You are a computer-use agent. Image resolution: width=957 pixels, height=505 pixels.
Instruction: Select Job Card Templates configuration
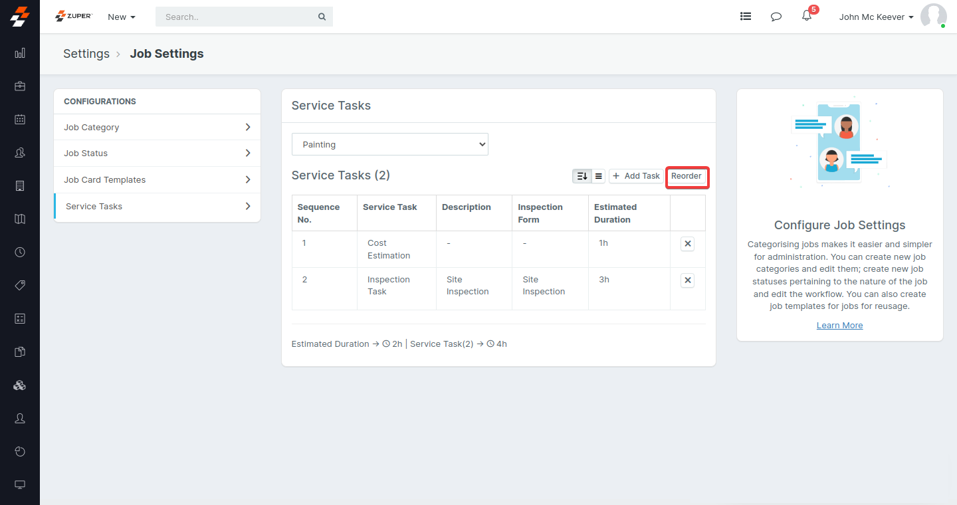click(x=157, y=179)
